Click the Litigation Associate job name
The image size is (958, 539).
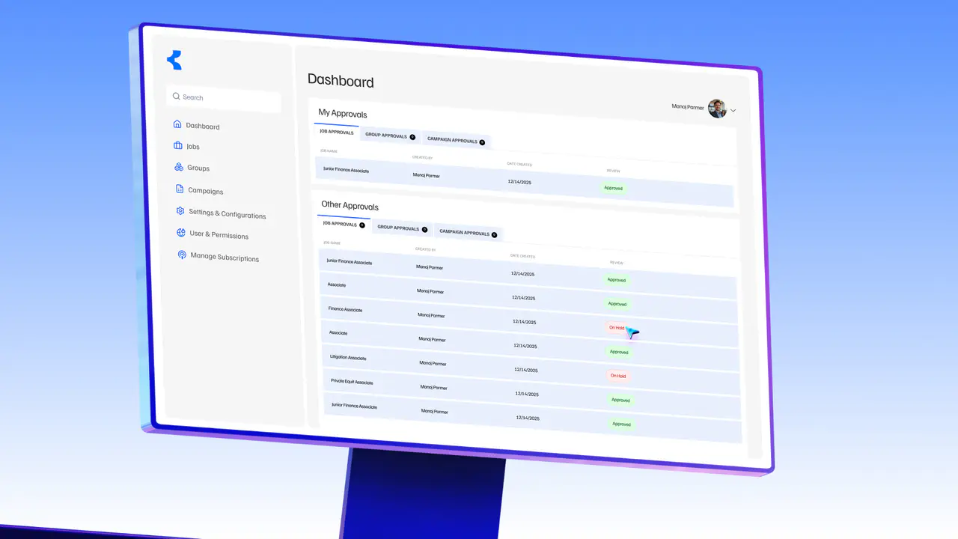348,357
